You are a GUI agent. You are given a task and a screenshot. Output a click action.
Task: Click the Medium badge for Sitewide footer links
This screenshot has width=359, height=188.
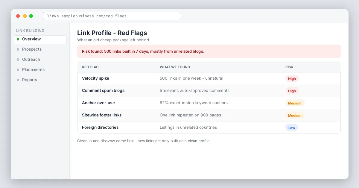pos(295,116)
